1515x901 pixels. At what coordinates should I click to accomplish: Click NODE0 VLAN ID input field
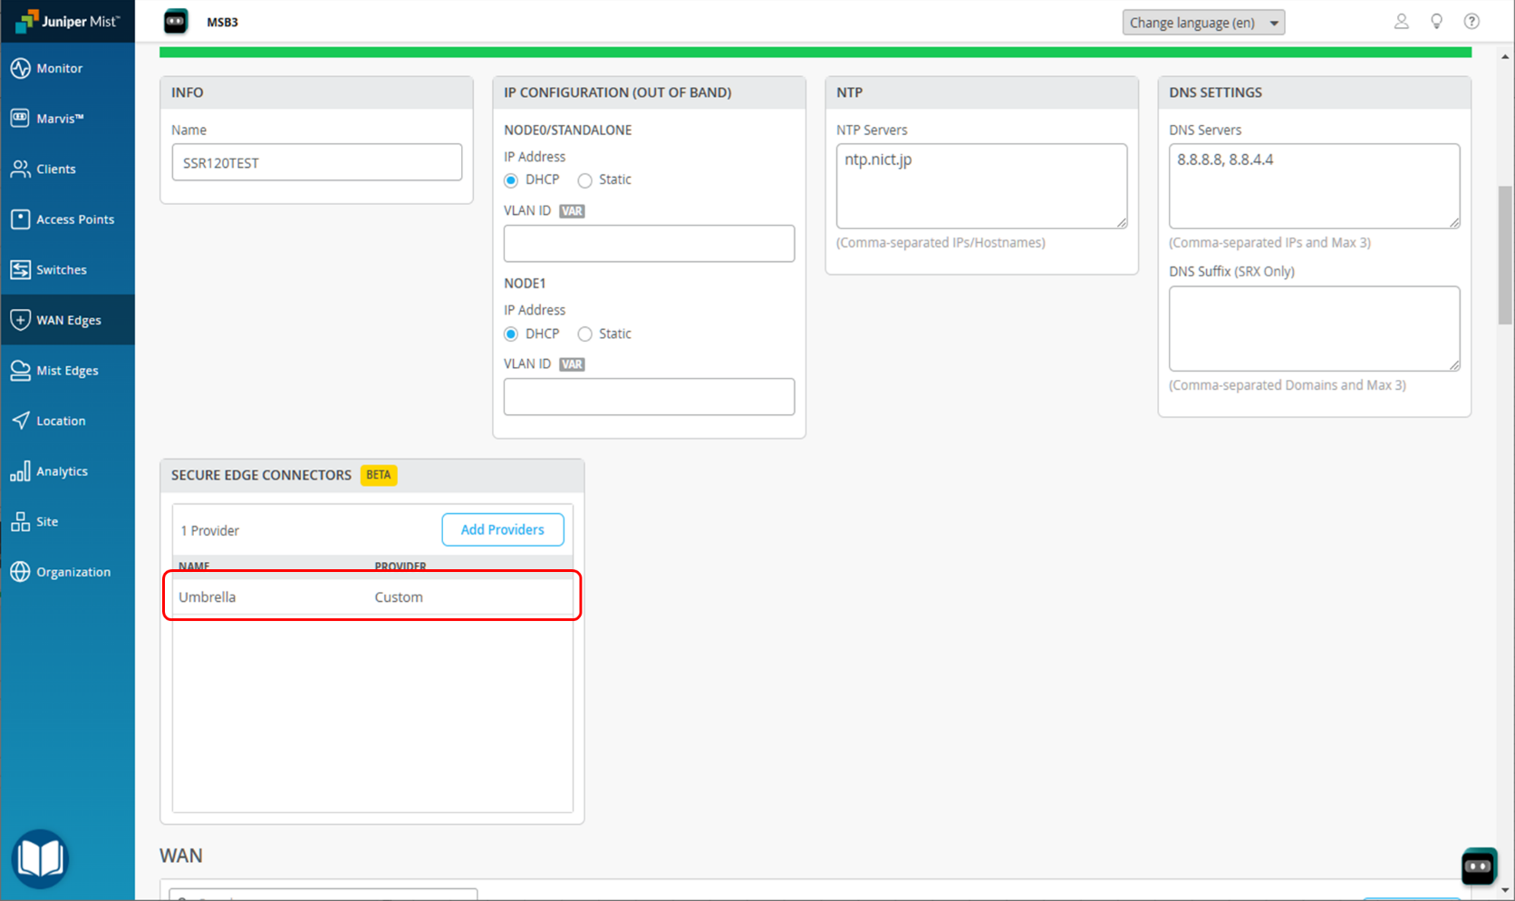click(649, 243)
